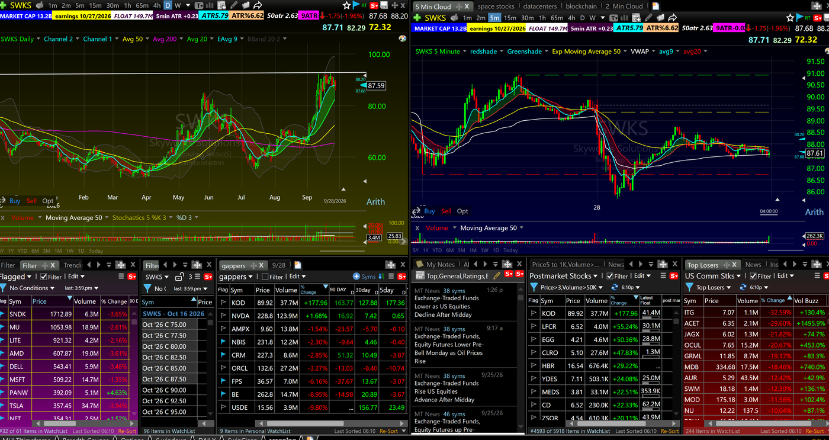Click the 9/28 date tab beside gappers
The width and height of the screenshot is (829, 440).
click(x=279, y=265)
